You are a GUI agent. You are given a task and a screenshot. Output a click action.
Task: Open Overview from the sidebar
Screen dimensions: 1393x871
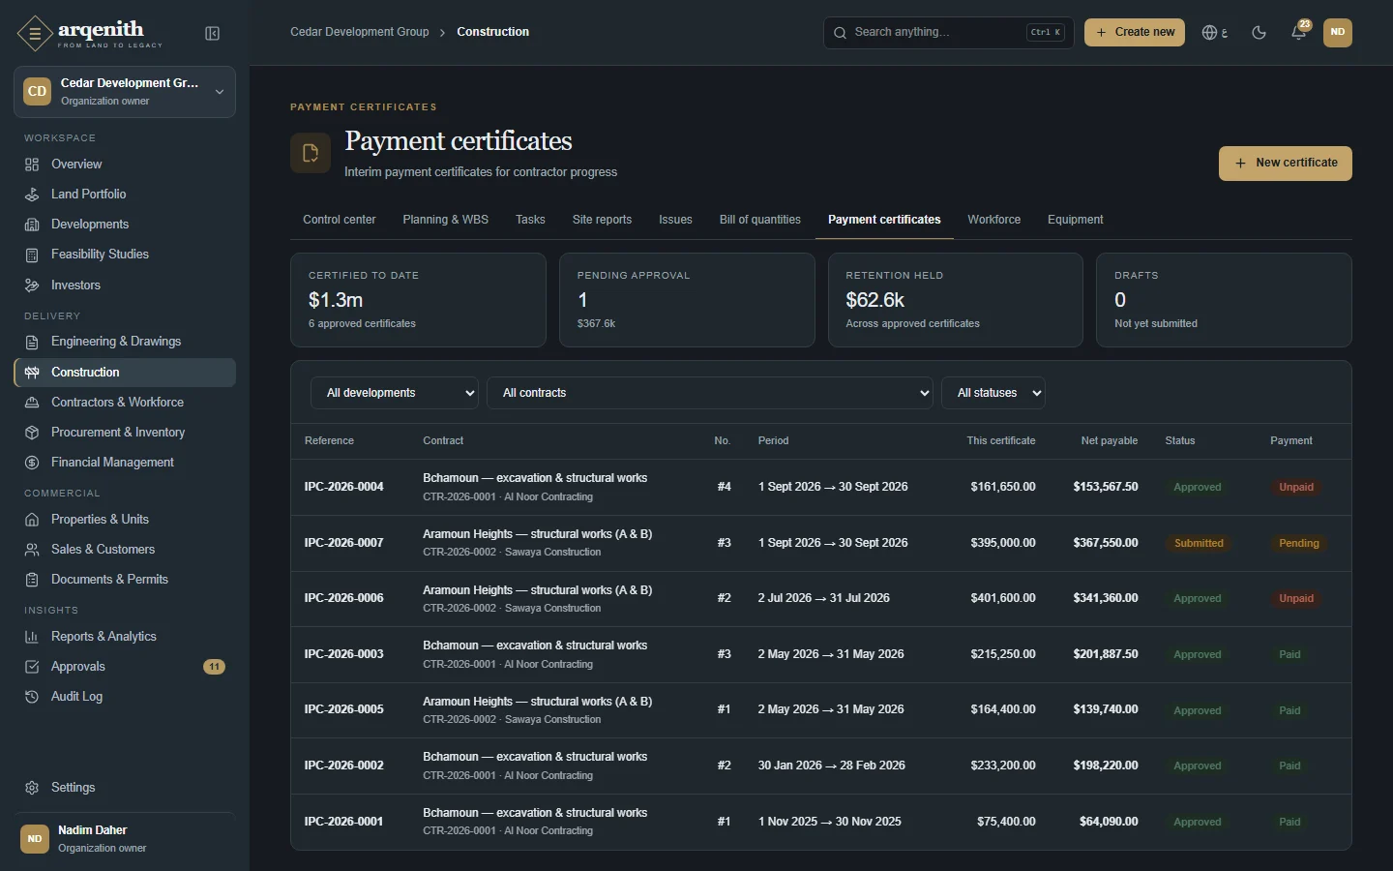click(125, 165)
